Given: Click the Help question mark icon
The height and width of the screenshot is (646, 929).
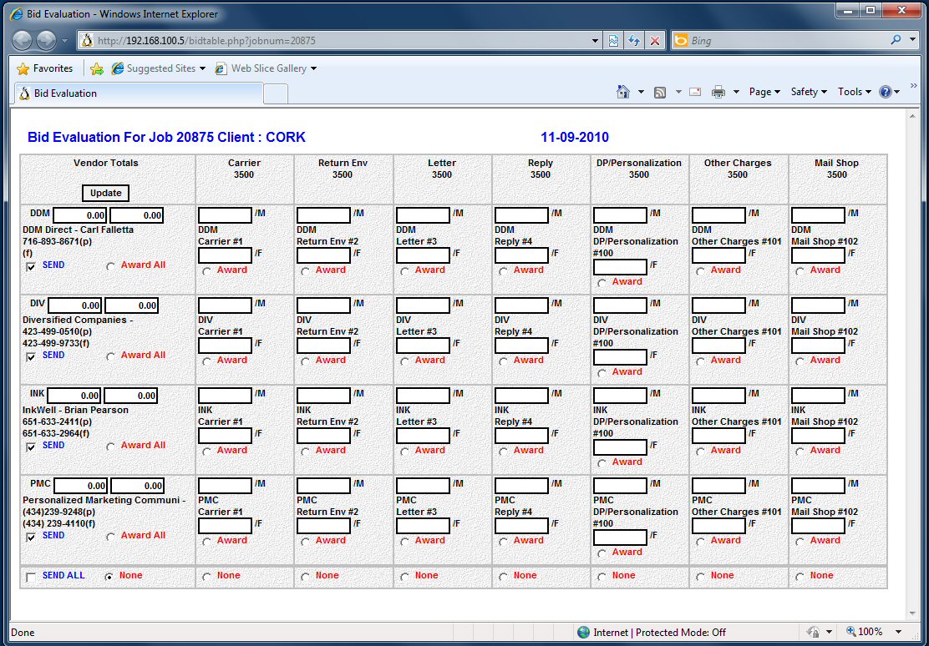Looking at the screenshot, I should point(886,92).
